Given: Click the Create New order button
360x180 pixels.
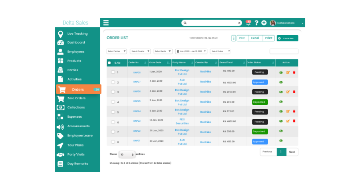Looking at the screenshot, I should tap(287, 39).
